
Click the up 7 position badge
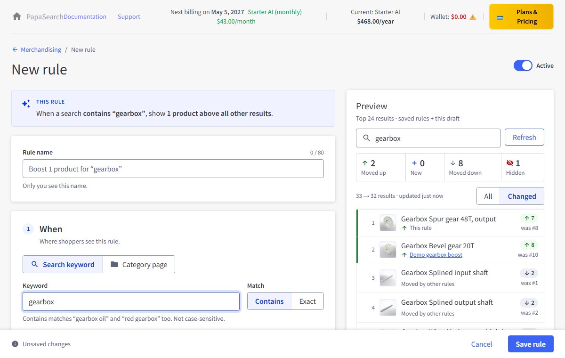click(529, 218)
